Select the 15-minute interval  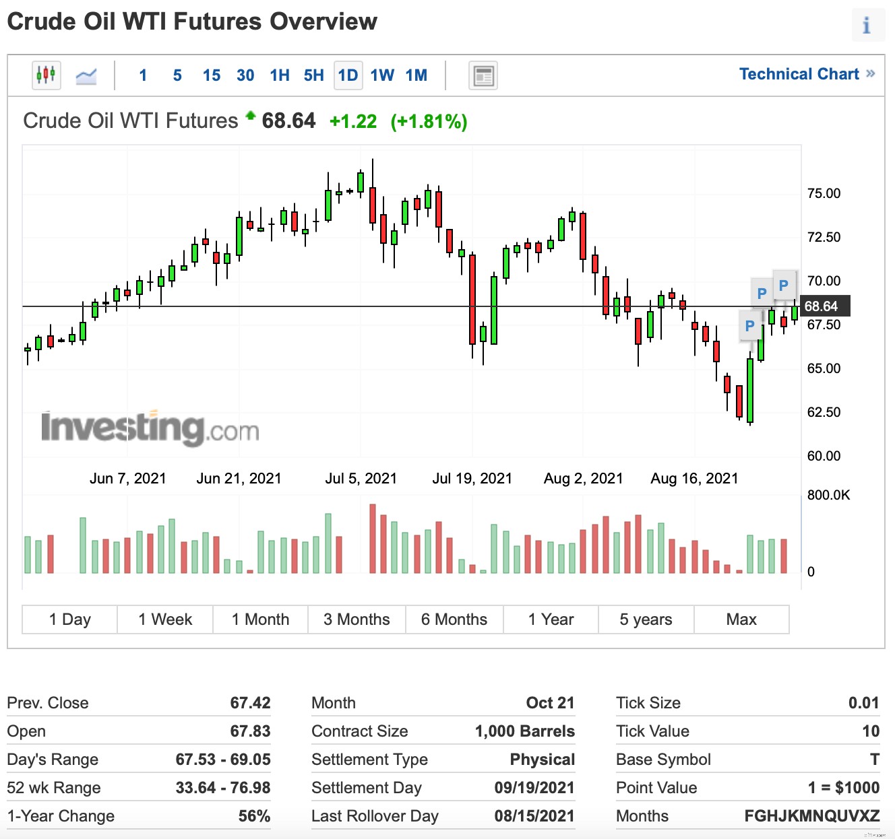coord(211,75)
